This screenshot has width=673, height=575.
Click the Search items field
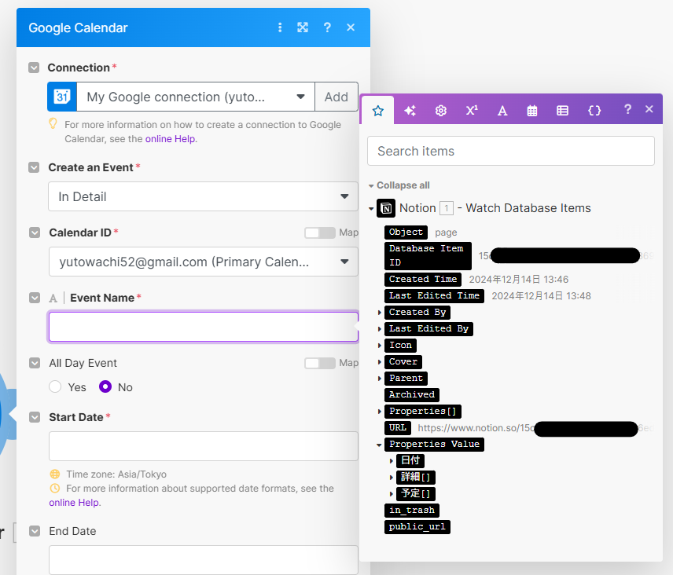coord(511,151)
